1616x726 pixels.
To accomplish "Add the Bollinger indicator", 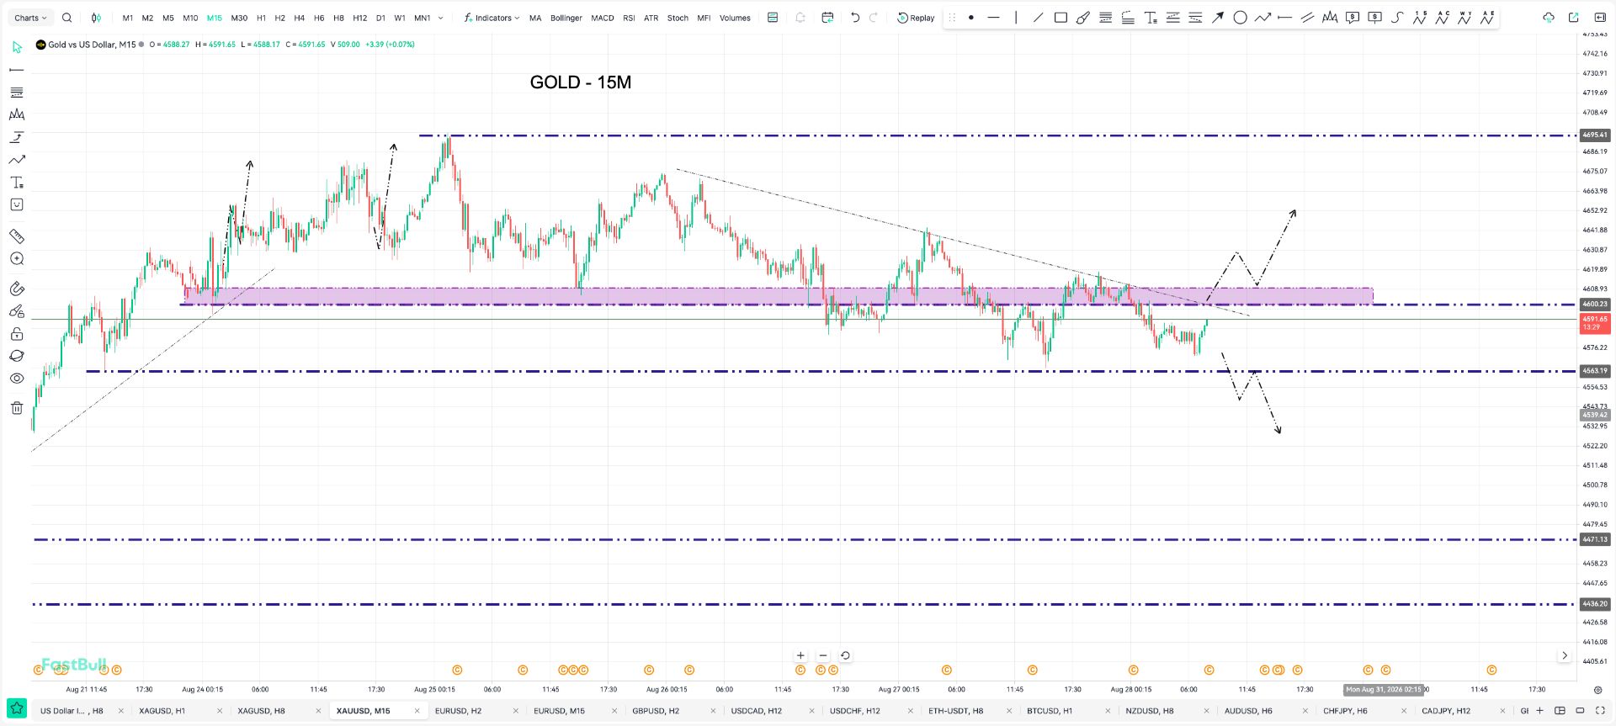I will pyautogui.click(x=566, y=18).
